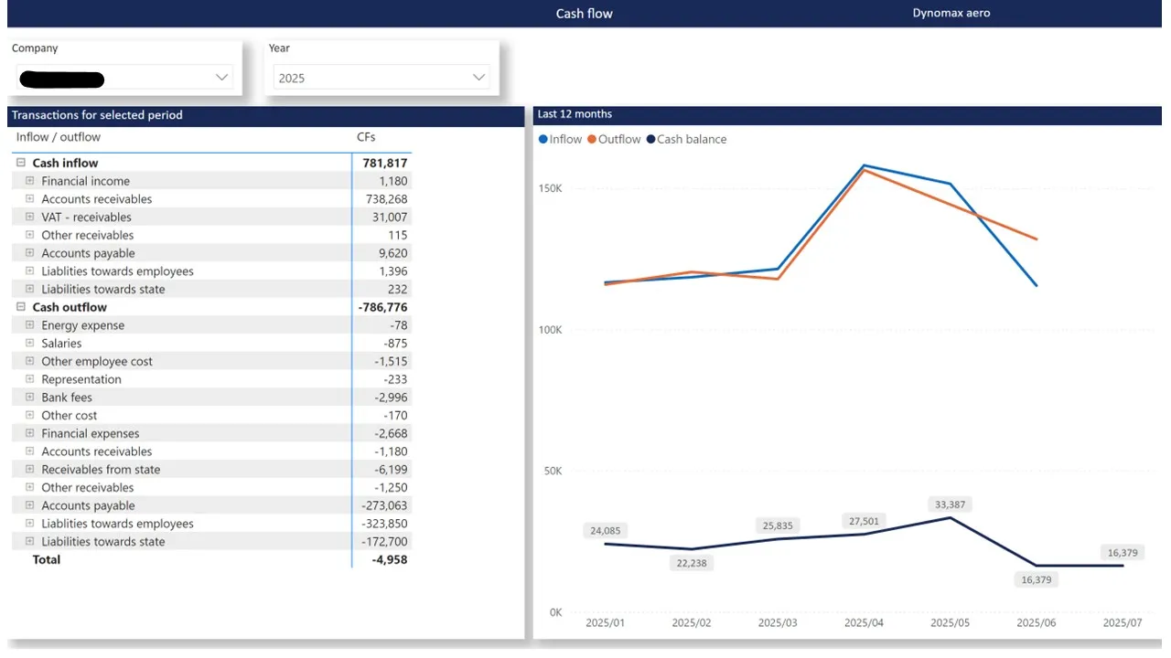Expand the Salaries row
The height and width of the screenshot is (658, 1171).
coord(30,343)
